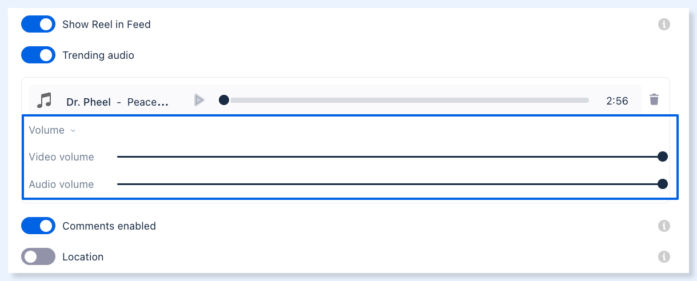Image resolution: width=697 pixels, height=281 pixels.
Task: Click the Audio volume slider handle
Action: (x=663, y=184)
